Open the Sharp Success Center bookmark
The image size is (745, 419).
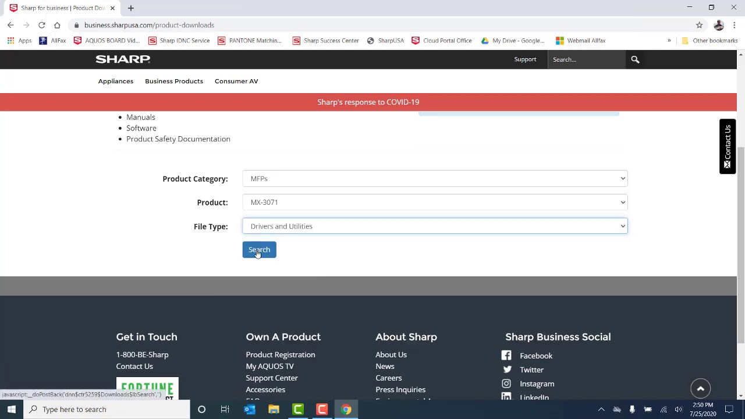click(325, 41)
